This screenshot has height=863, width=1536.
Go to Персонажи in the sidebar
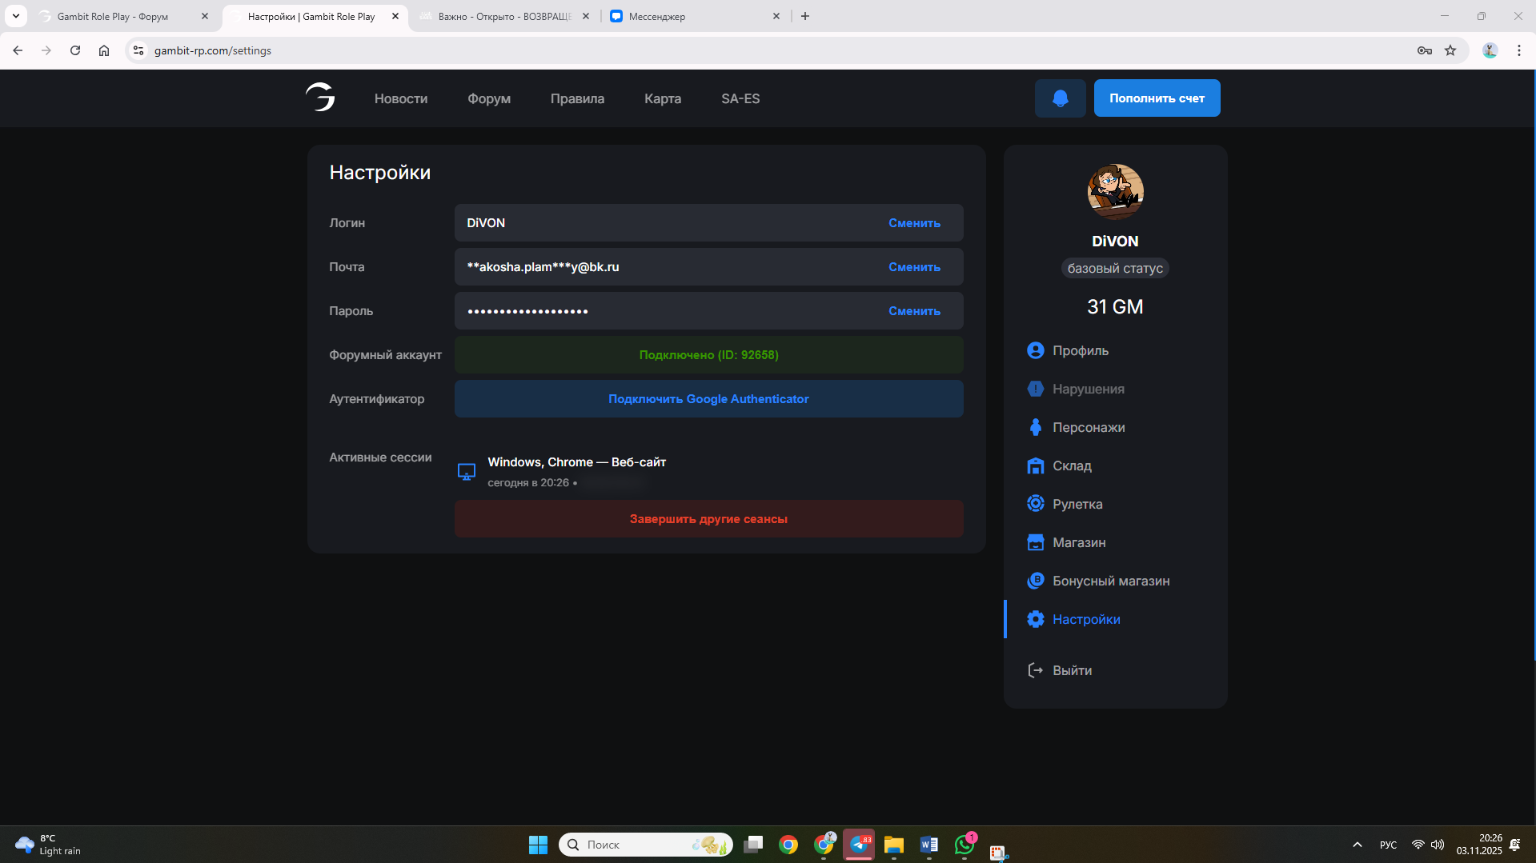point(1088,427)
